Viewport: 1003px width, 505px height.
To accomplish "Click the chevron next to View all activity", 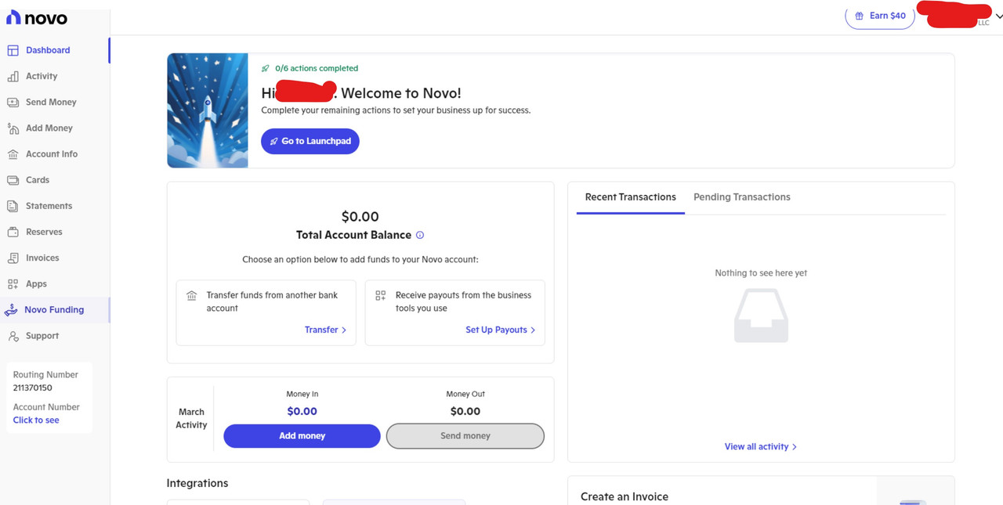I will pyautogui.click(x=795, y=447).
